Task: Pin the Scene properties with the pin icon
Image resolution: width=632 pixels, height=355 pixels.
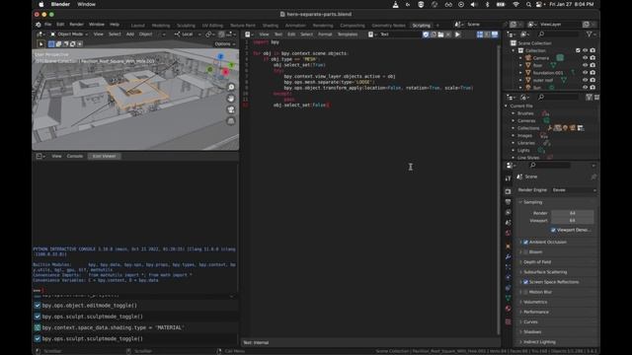Action: pyautogui.click(x=593, y=177)
